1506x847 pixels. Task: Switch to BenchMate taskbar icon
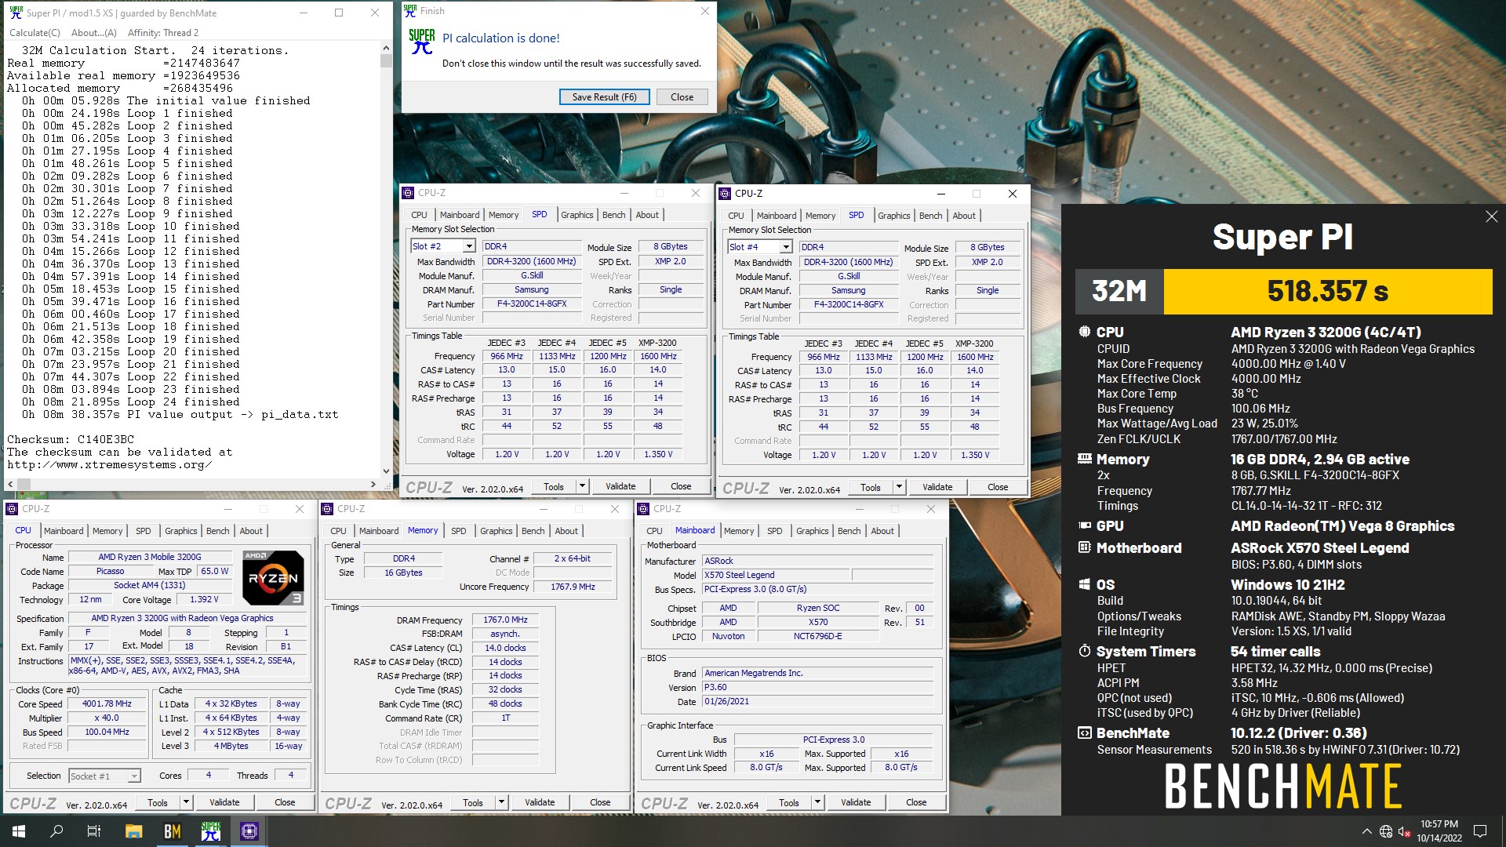172,831
